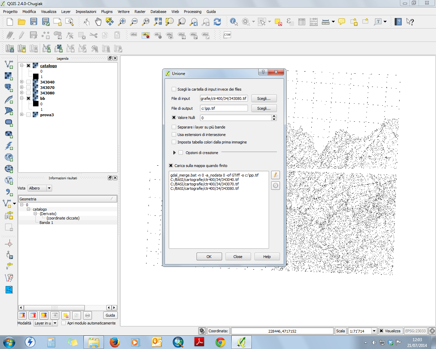Viewport: 436px width, 349px height.
Task: Click the Save Project icon
Action: tap(33, 22)
